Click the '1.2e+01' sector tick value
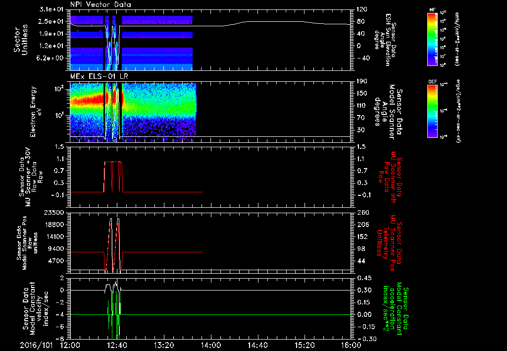Viewport: 507px width, 351px height. coord(51,46)
